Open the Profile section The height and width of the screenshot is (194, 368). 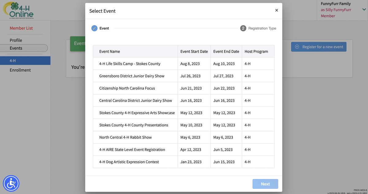pyautogui.click(x=17, y=40)
